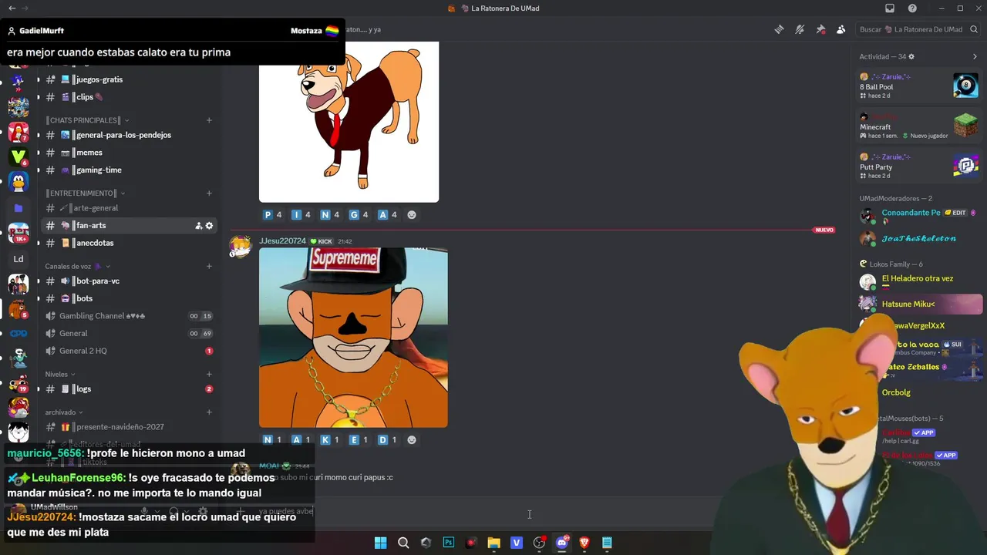Open the 1K+ badge server icon
987x555 pixels.
coord(19,233)
